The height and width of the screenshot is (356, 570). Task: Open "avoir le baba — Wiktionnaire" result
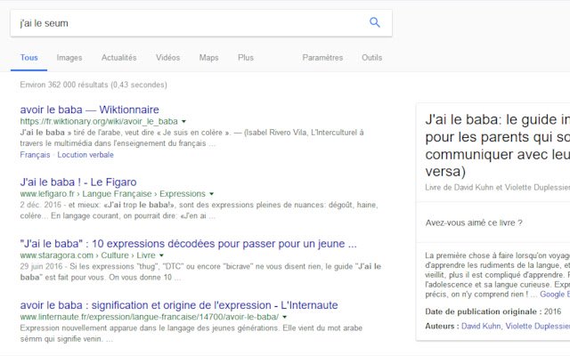click(x=89, y=109)
